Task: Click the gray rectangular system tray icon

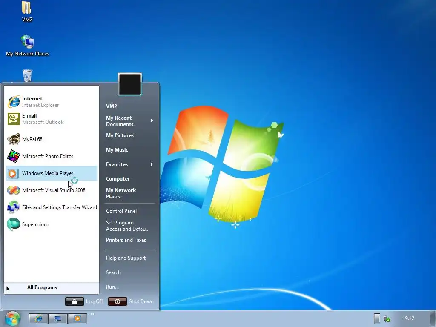Action: [377, 318]
